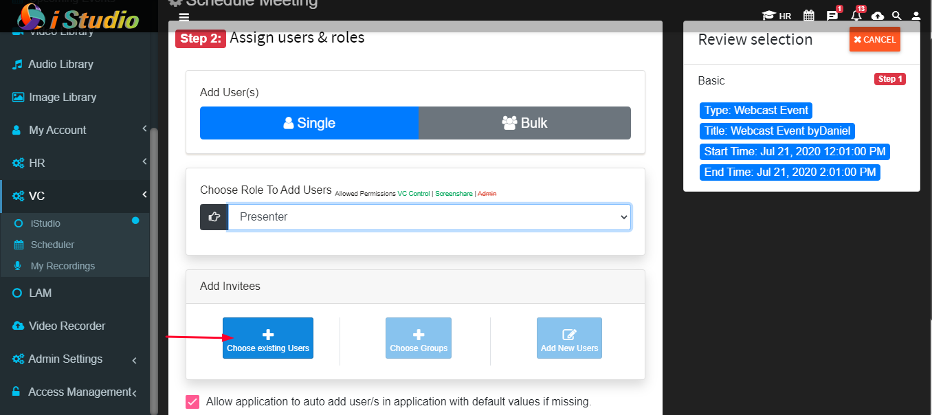
Task: Click Type: Webcast Event tag
Action: 756,110
